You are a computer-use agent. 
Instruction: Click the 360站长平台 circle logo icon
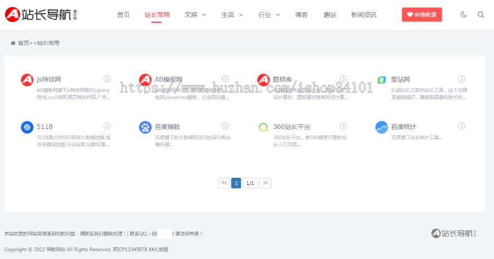(x=263, y=127)
